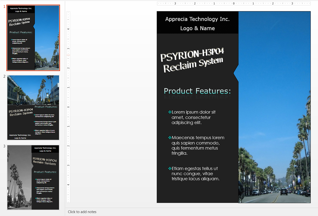Viewport: 318px width, 216px height.
Task: Select slide 1 thumbnail in panel
Action: [x=33, y=38]
